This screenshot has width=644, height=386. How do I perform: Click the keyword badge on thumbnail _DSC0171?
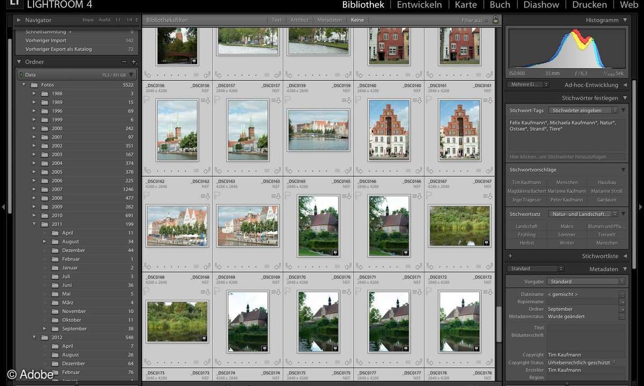pyautogui.click(x=405, y=348)
